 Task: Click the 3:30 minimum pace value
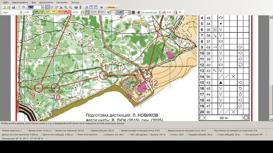pyautogui.click(x=26, y=12)
